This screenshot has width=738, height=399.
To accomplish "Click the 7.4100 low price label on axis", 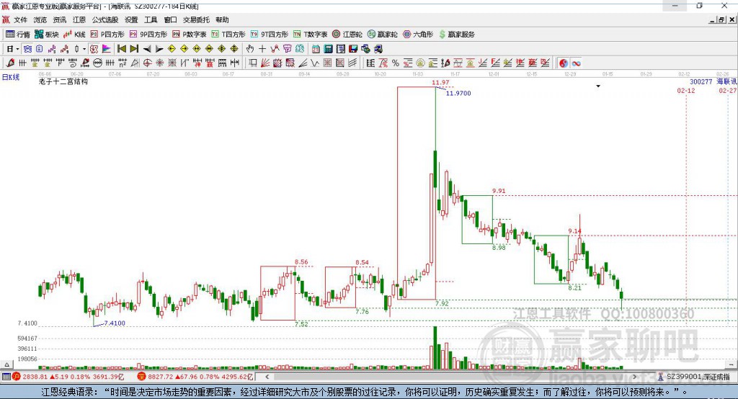I will pyautogui.click(x=27, y=323).
